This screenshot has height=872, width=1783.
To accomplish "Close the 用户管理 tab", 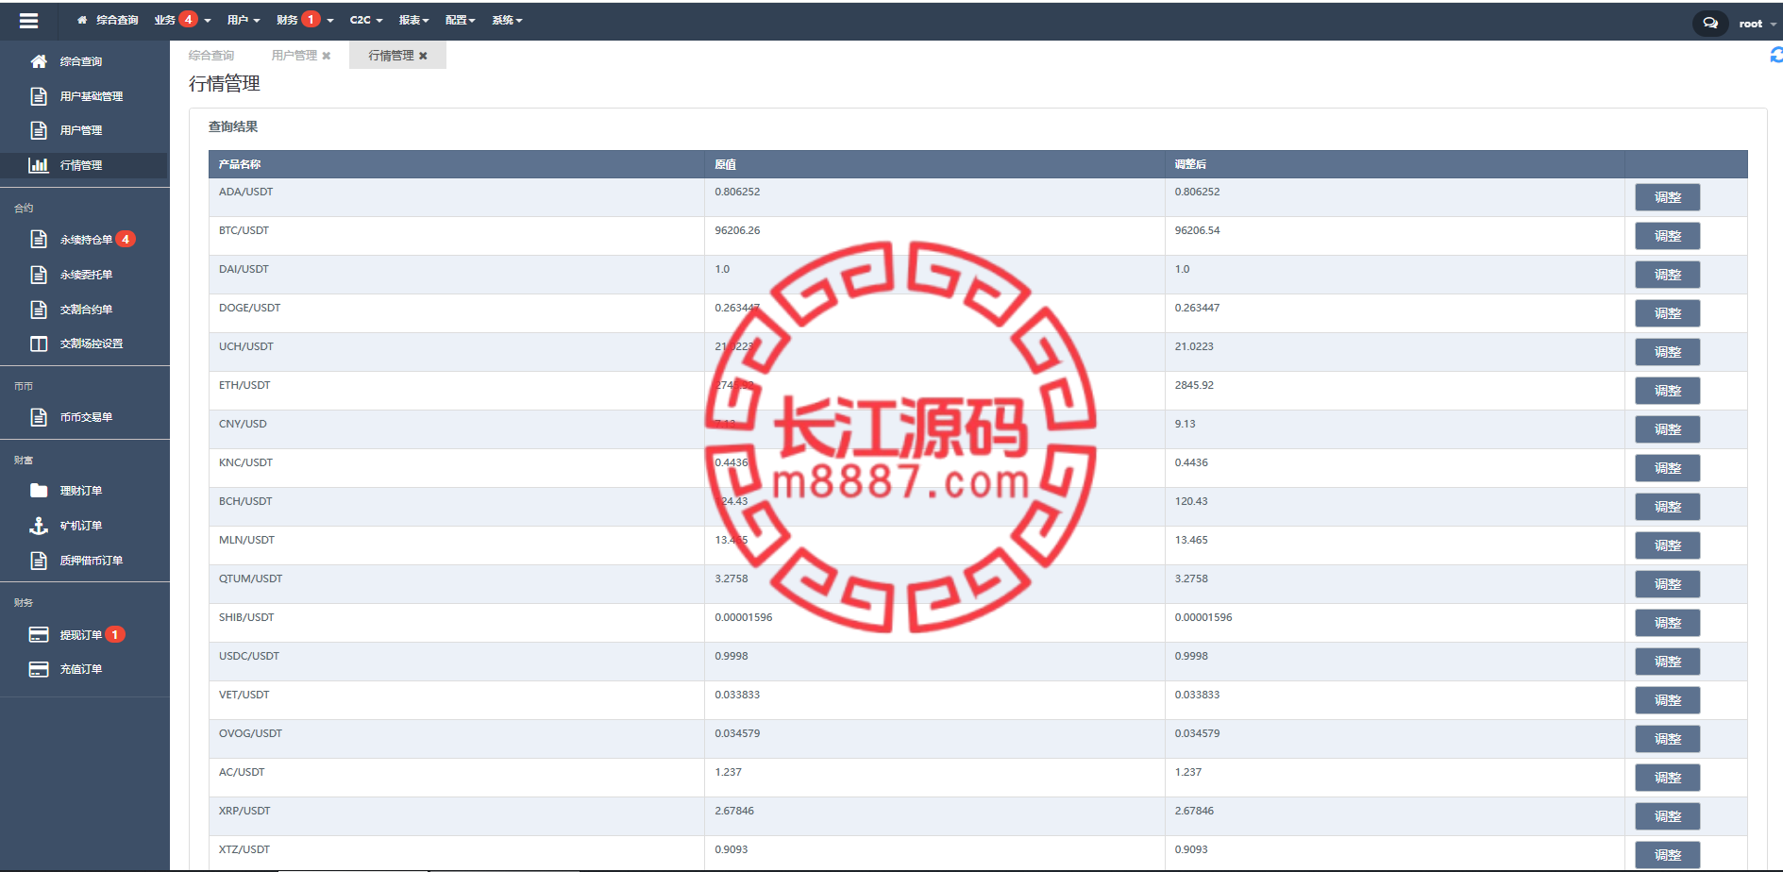I will tap(327, 56).
